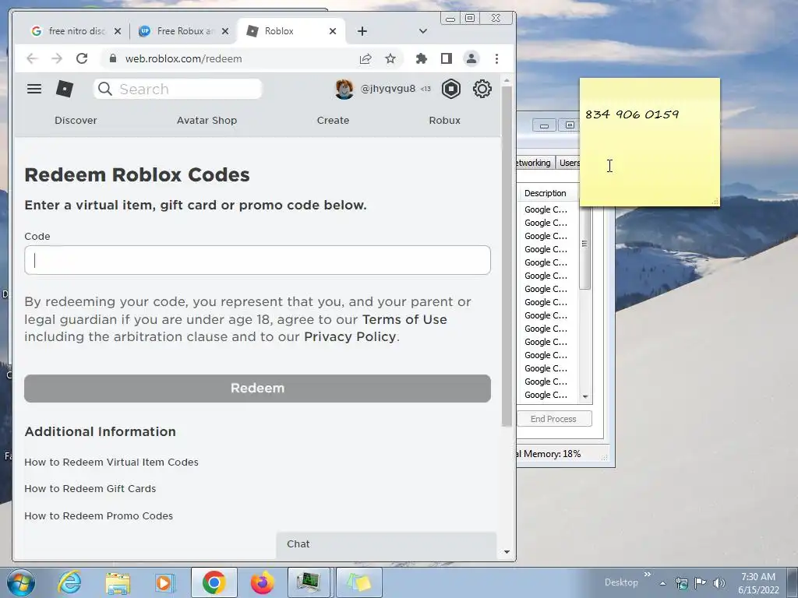Reload the Roblox redeem page

[82, 58]
